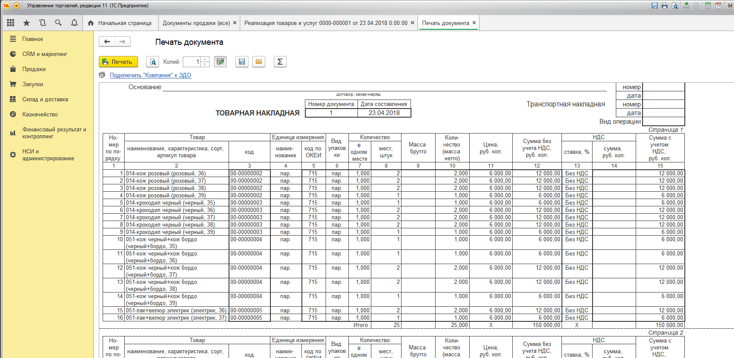
Task: Go to the Начальная страница tab
Action: click(124, 23)
